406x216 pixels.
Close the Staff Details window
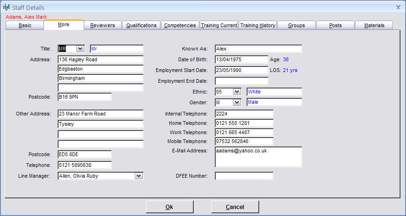(x=398, y=7)
